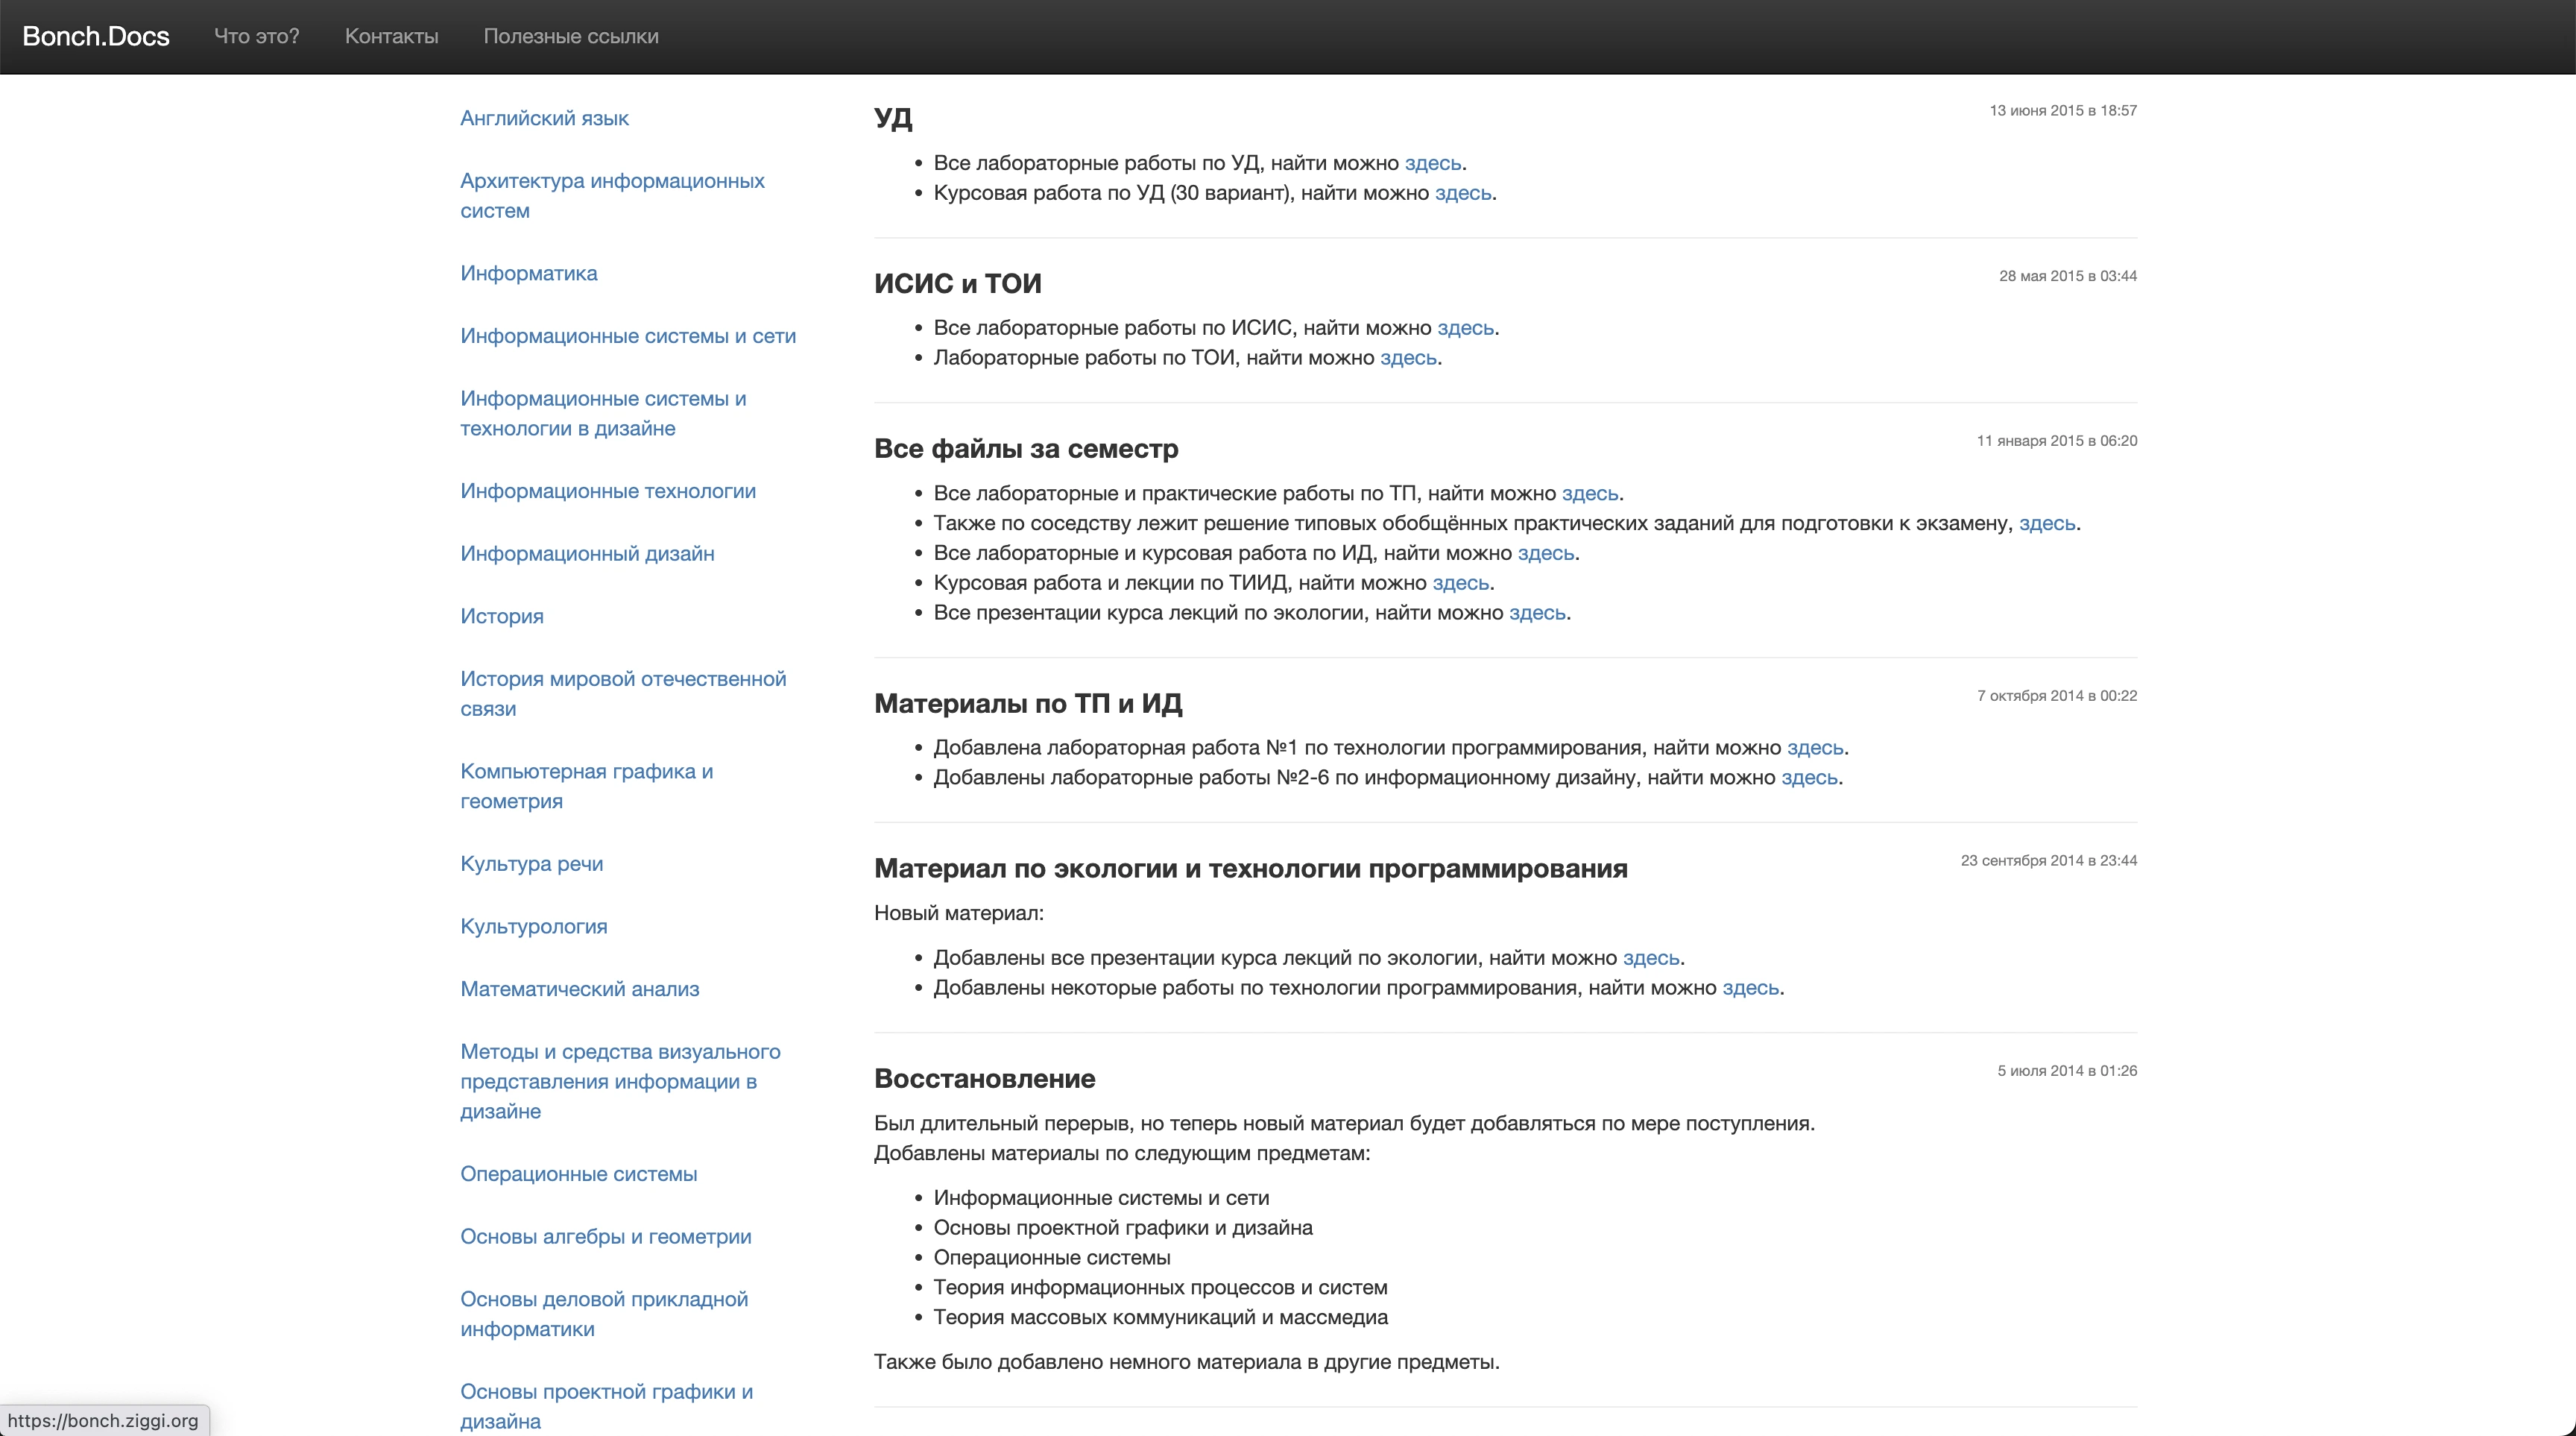Open "здесь" link for ТИИД курсовая работа
This screenshot has width=2576, height=1436.
[1460, 583]
